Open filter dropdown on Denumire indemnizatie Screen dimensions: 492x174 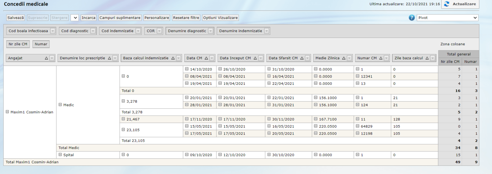(x=267, y=31)
